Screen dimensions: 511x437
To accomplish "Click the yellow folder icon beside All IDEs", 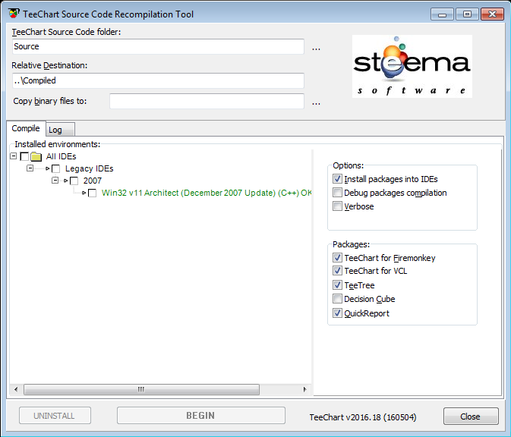I will click(x=36, y=156).
